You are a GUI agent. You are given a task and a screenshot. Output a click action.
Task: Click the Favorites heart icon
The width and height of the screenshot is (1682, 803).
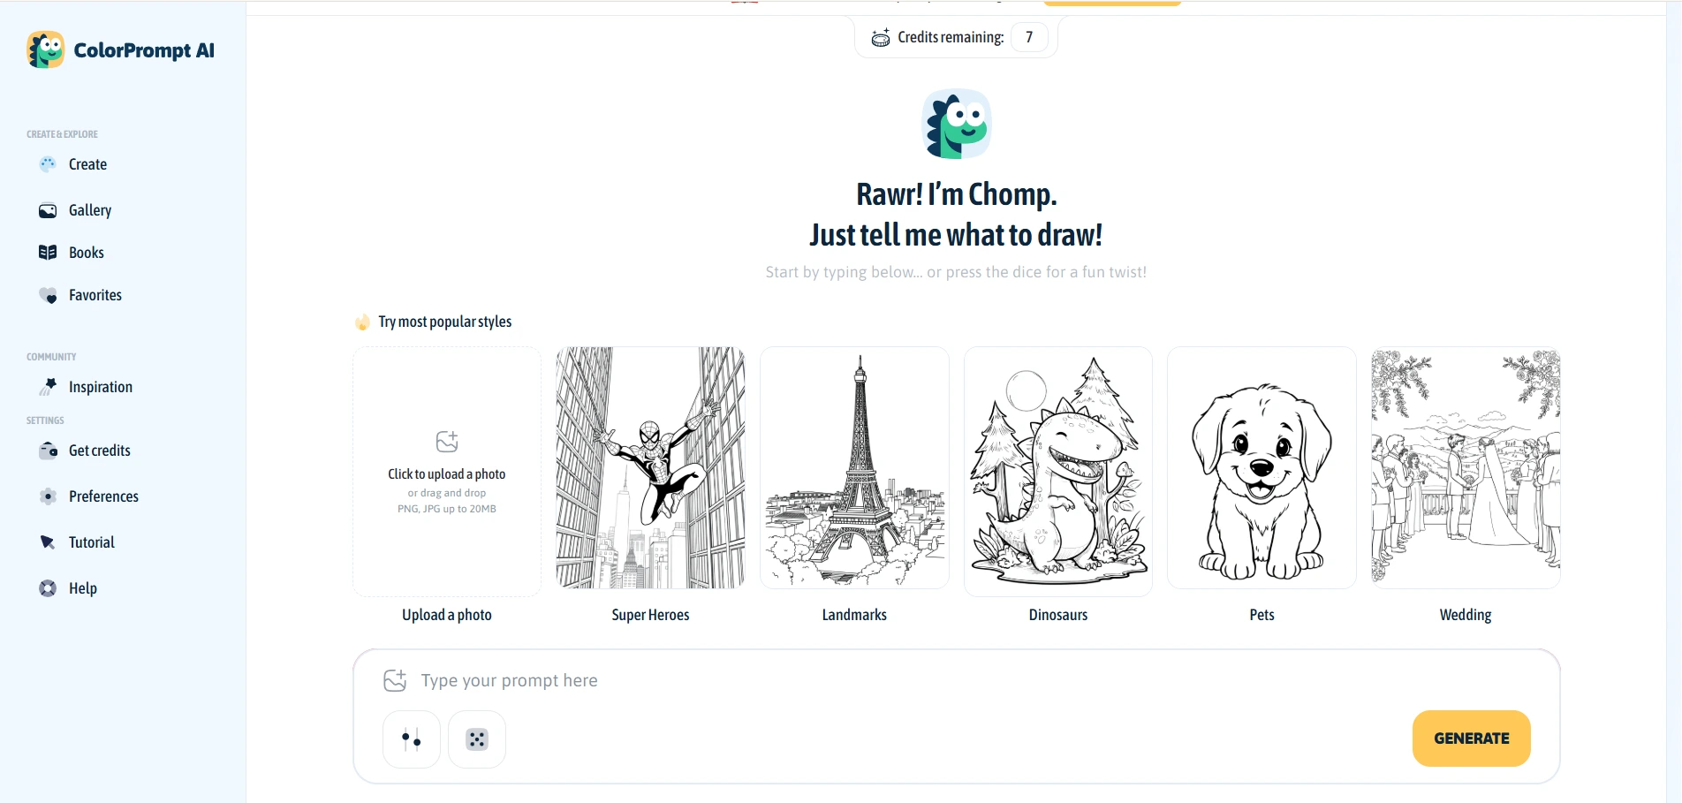click(48, 294)
